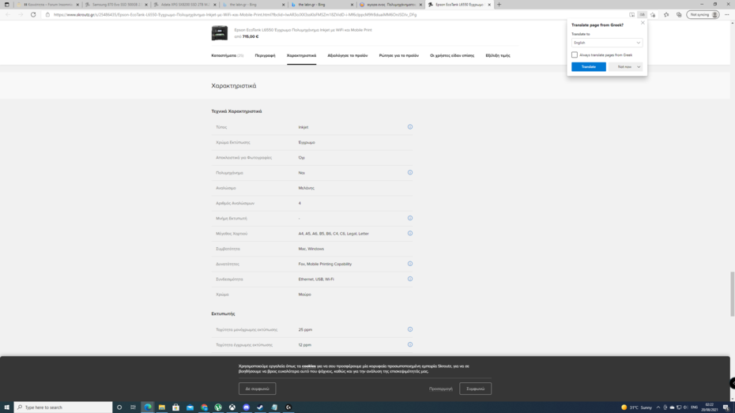The height and width of the screenshot is (413, 735).
Task: Show info for the 25 ppm row
Action: [x=410, y=329]
